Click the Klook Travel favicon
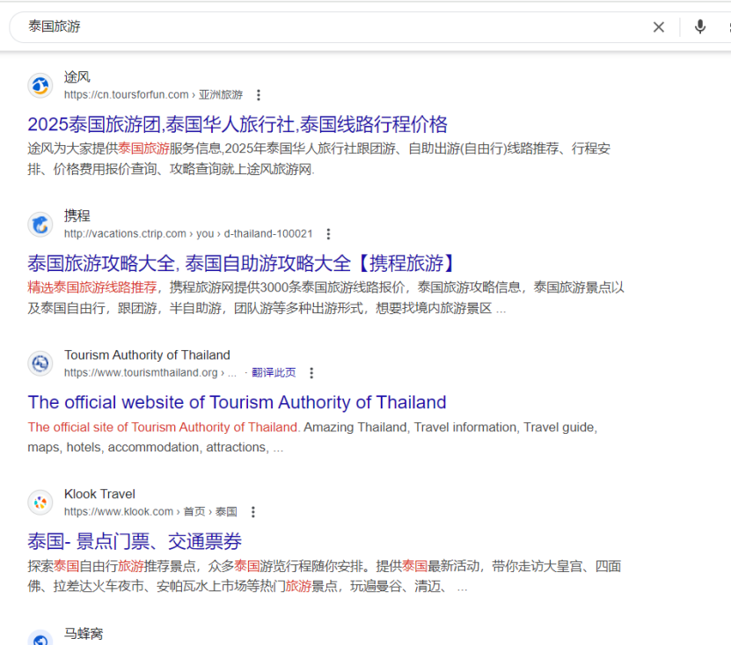731x645 pixels. 40,502
